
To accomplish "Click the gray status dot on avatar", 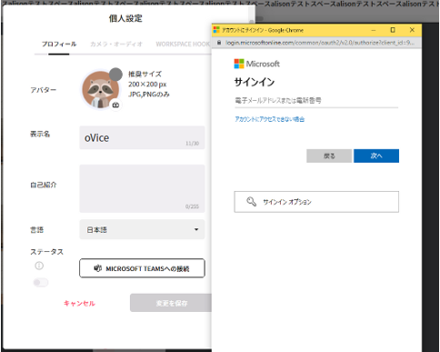I will (x=115, y=75).
